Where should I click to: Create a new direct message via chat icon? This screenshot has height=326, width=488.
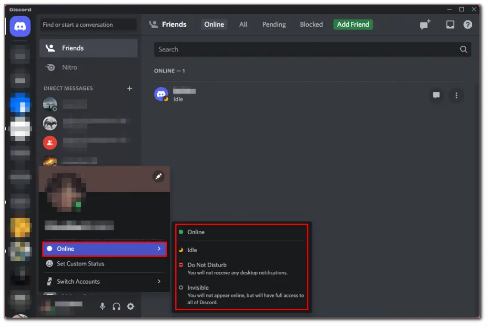point(424,24)
